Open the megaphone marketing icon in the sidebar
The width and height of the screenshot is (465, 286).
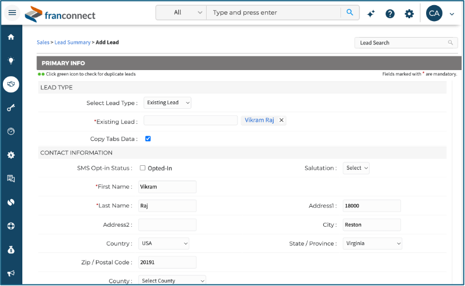[x=11, y=273]
